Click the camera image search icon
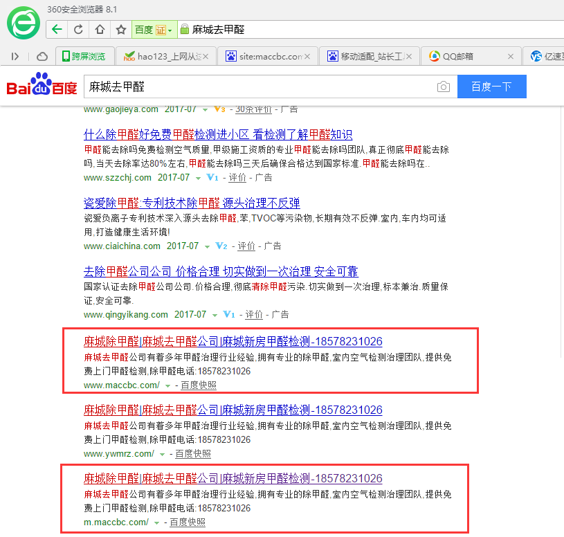564x537 pixels. [x=443, y=87]
